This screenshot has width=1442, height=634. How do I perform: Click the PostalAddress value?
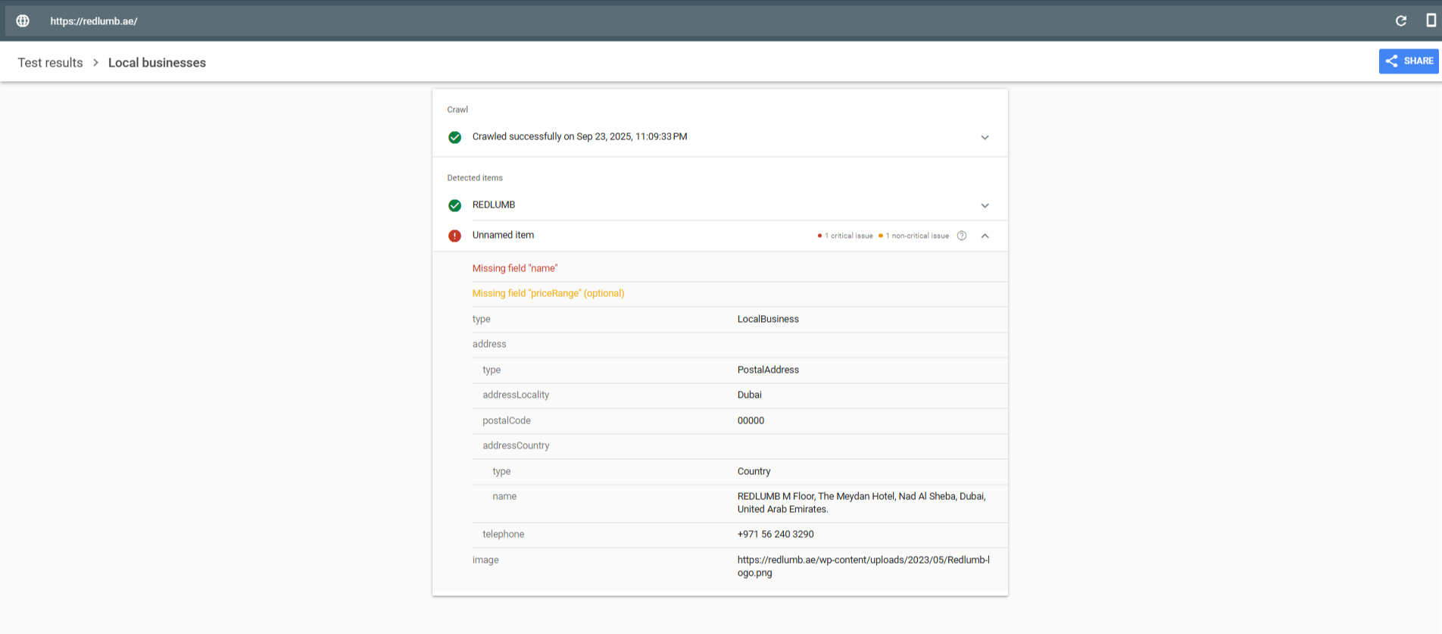[x=768, y=370]
